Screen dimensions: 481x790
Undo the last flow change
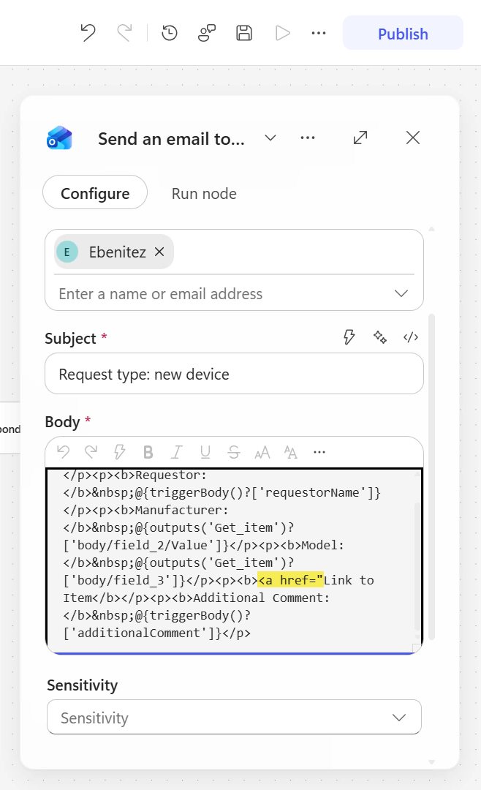click(x=88, y=33)
